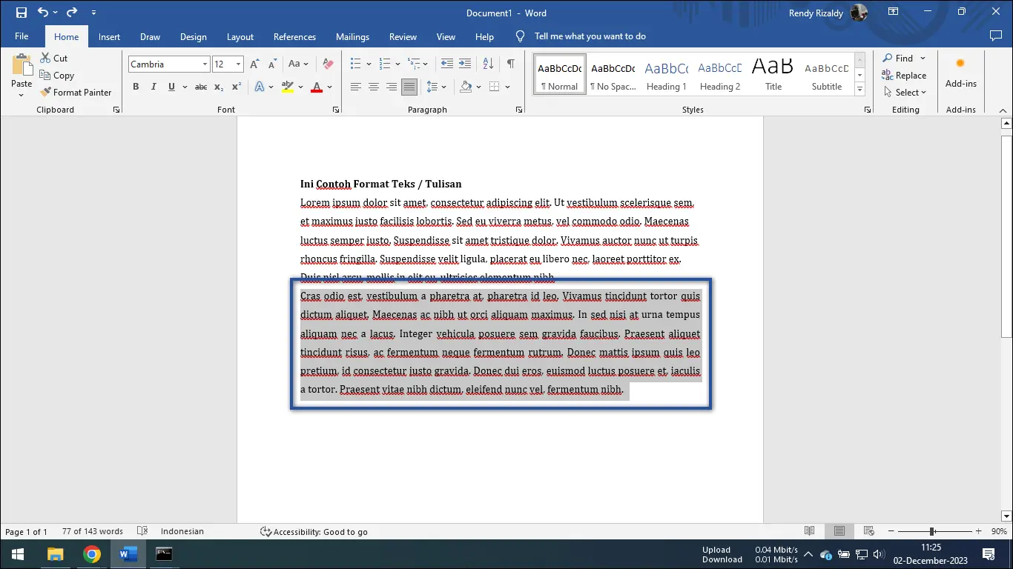
Task: Click the Replace button in Editing
Action: (904, 76)
